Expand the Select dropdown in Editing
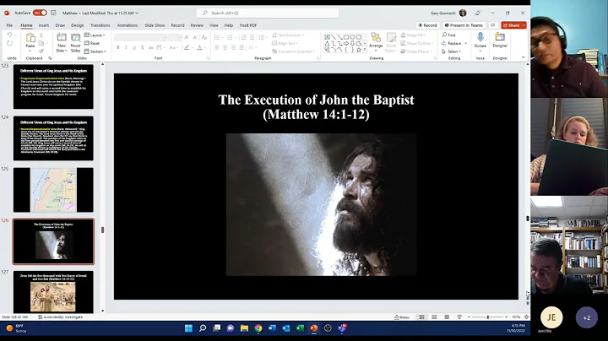 [451, 51]
